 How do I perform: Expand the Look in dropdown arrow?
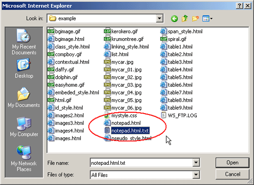point(159,18)
